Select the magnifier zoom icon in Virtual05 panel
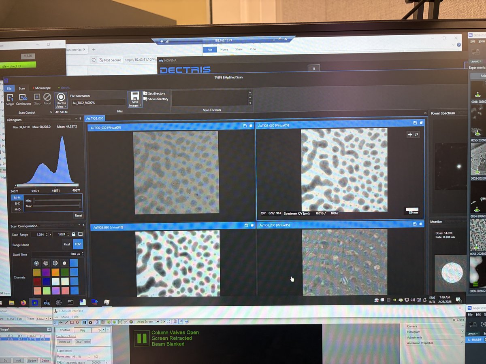The image size is (486, 364). coord(417,134)
